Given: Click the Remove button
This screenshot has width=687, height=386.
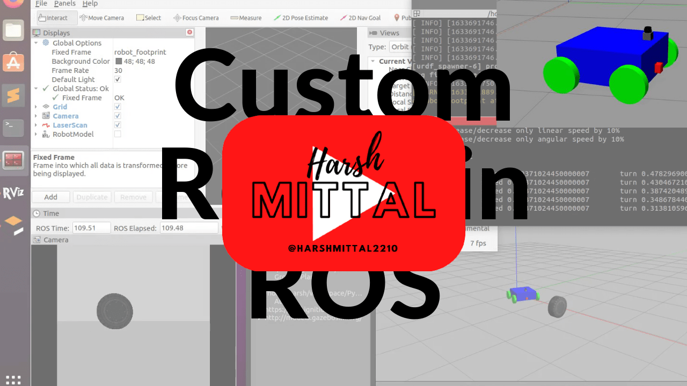Looking at the screenshot, I should (x=133, y=197).
